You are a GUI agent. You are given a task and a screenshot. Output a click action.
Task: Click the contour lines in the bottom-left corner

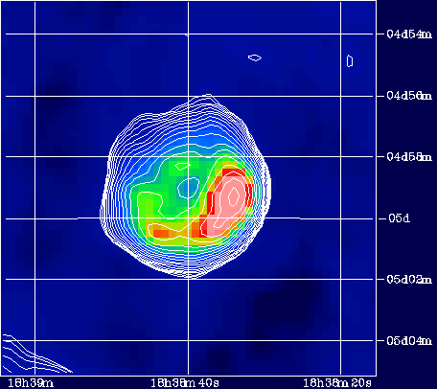coord(36,354)
